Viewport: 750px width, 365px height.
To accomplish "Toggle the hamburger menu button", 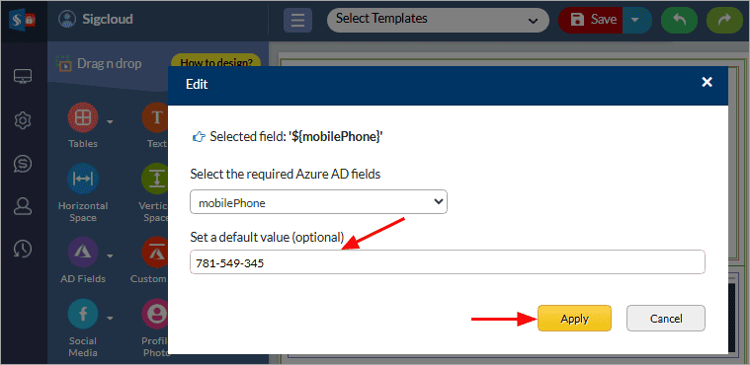I will coord(297,20).
